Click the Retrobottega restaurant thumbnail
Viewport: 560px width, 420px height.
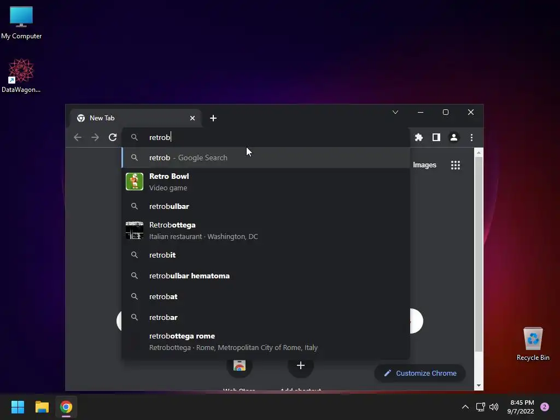coord(135,230)
